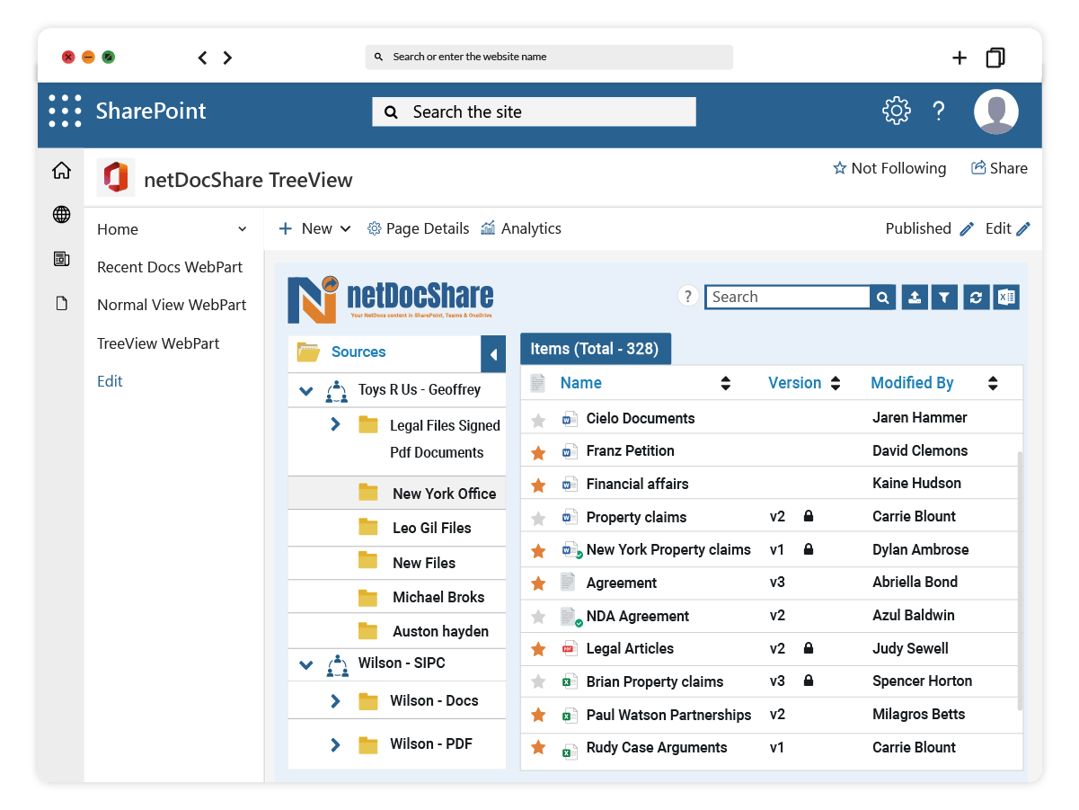1079x810 pixels.
Task: Go back in browser history
Action: [203, 58]
